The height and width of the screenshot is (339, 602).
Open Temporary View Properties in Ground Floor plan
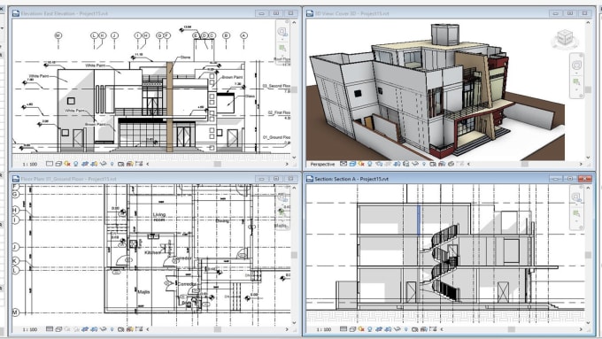(x=120, y=329)
